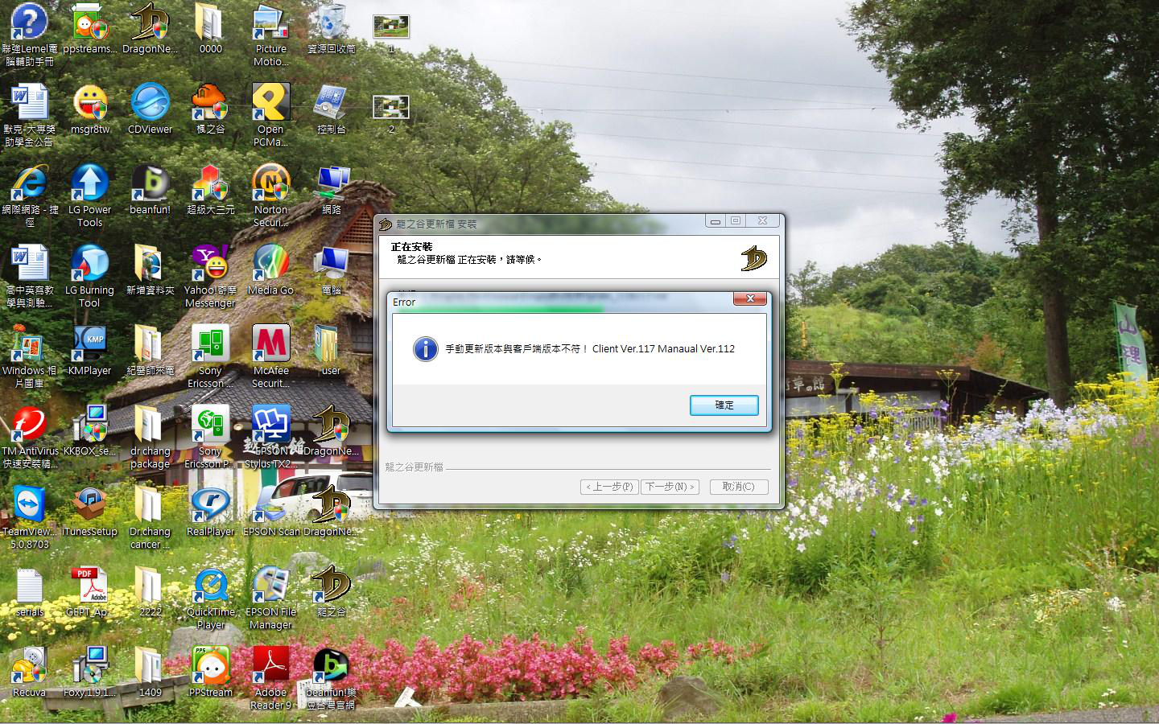Image resolution: width=1159 pixels, height=724 pixels.
Task: Select the 紀醫師來電 folder
Action: tap(150, 351)
